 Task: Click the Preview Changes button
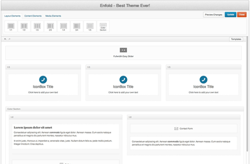213,15
